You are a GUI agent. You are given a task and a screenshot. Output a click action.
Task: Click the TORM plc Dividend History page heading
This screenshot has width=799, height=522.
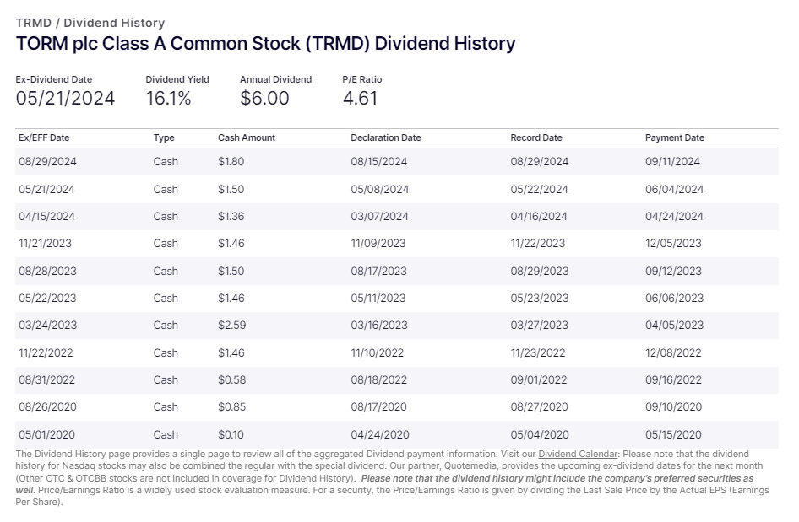coord(265,43)
